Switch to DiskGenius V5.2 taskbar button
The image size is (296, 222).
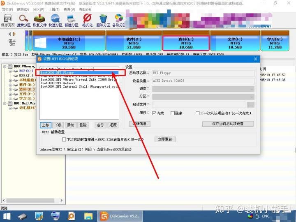click(x=120, y=216)
